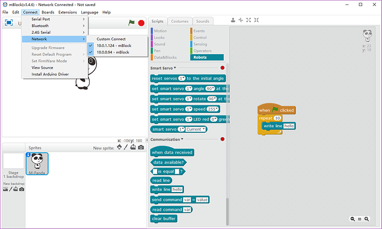Expand Serial Port submenu
This screenshot has width=382, height=229.
[x=55, y=19]
